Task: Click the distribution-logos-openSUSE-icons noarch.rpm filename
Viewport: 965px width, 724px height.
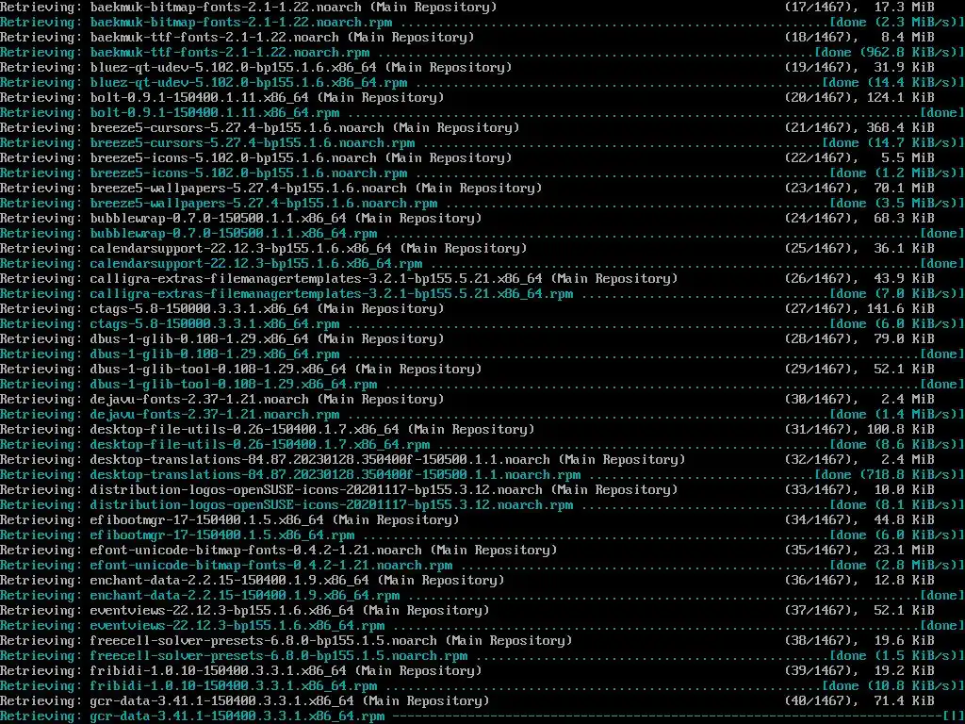Action: [332, 505]
